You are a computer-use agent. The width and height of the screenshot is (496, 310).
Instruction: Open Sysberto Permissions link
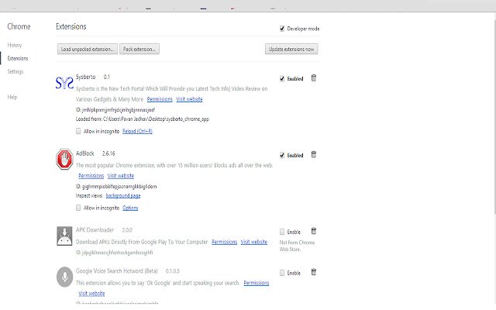(160, 99)
